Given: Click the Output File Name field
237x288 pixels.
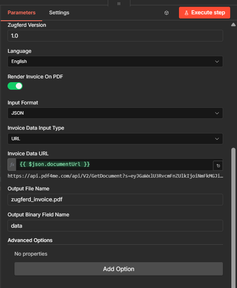Looking at the screenshot, I should [x=115, y=200].
